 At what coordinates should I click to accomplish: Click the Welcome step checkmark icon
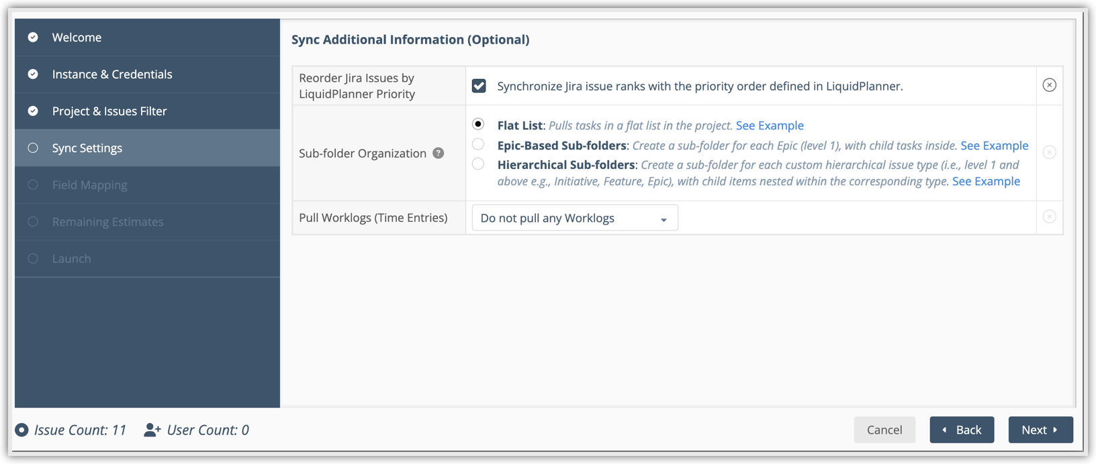33,38
